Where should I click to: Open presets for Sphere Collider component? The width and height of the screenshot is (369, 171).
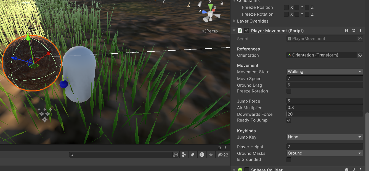[354, 169]
